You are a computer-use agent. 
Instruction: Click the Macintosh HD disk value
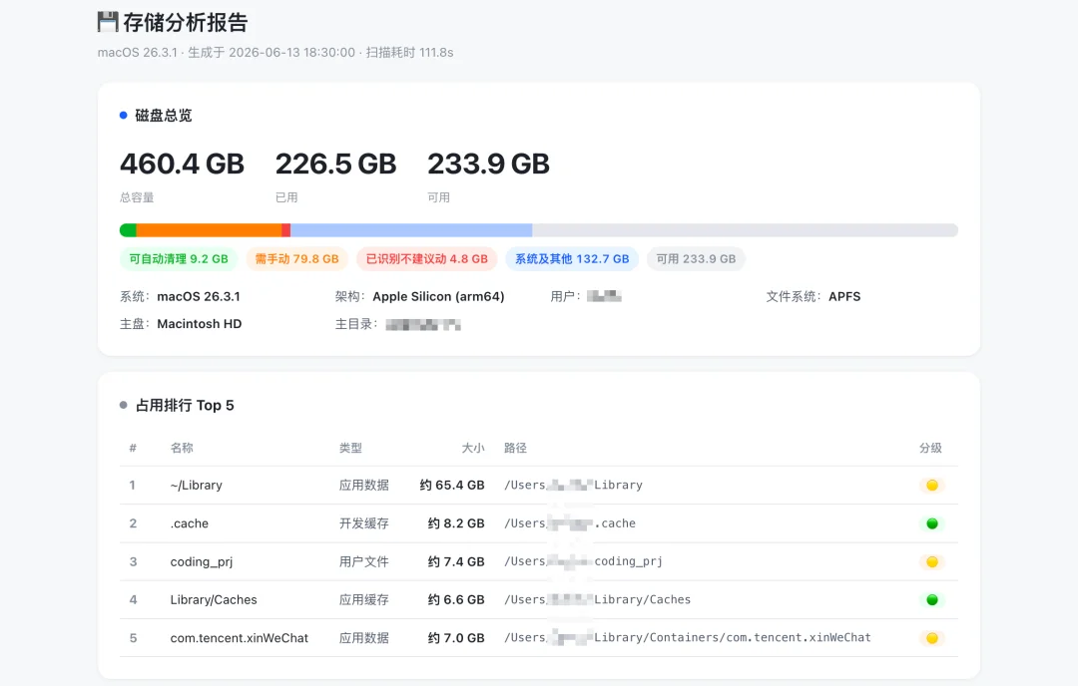200,324
